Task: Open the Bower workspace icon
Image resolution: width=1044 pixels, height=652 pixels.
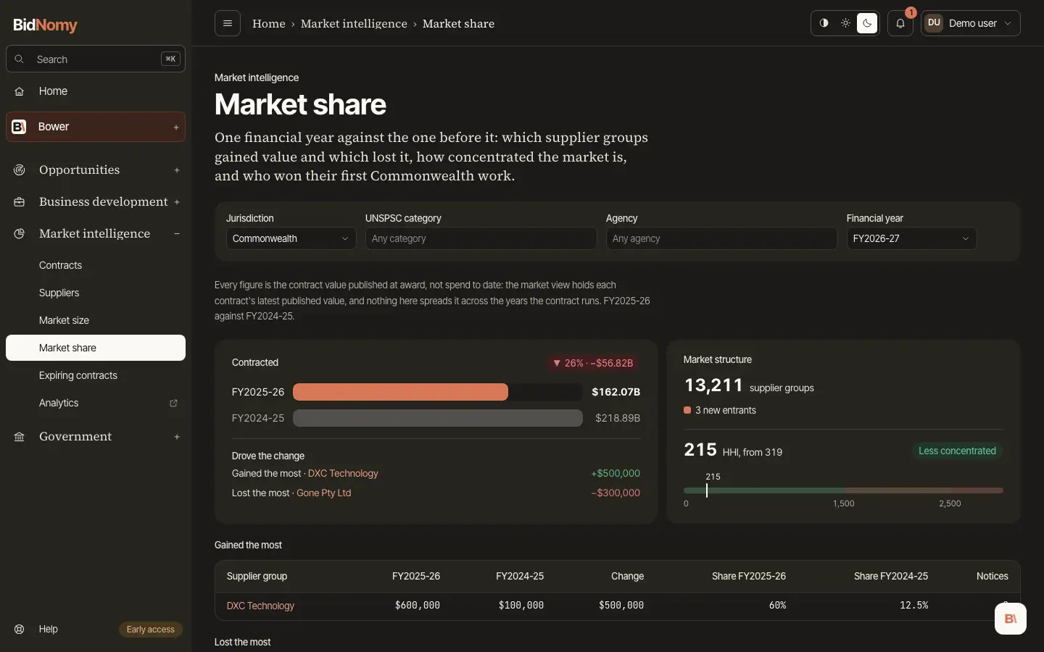Action: coord(20,127)
